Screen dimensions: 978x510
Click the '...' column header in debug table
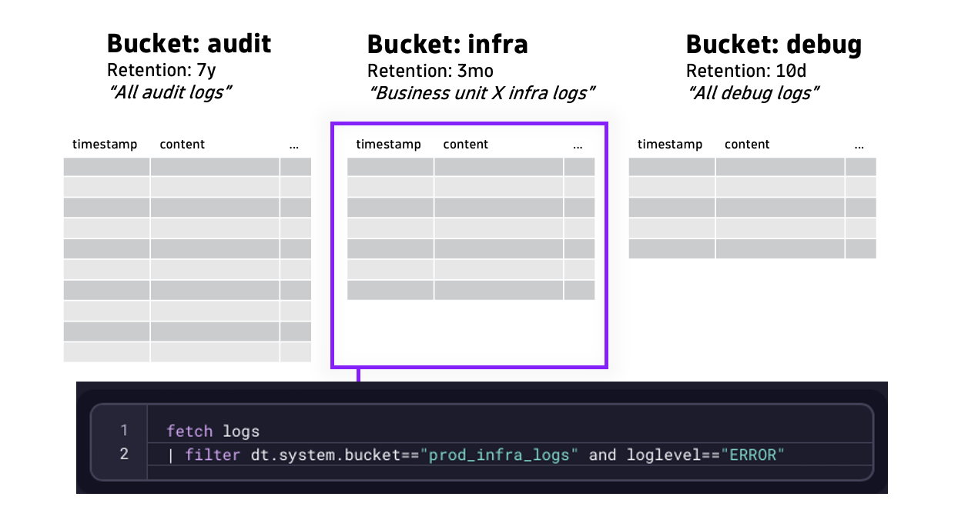click(x=859, y=144)
